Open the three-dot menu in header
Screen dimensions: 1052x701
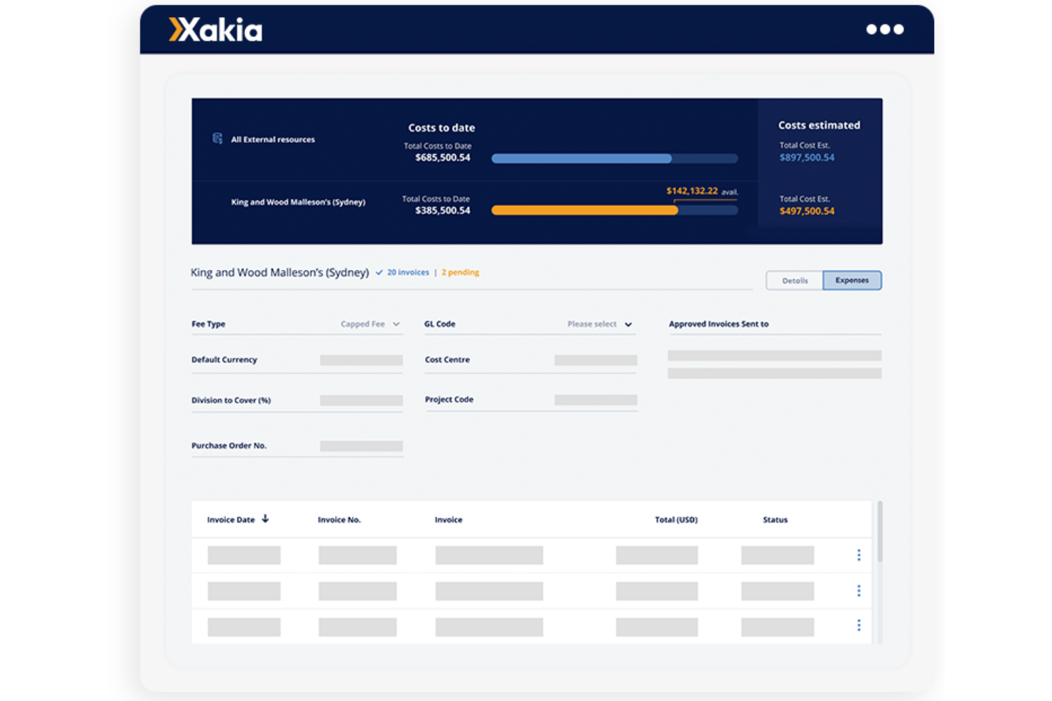885,29
